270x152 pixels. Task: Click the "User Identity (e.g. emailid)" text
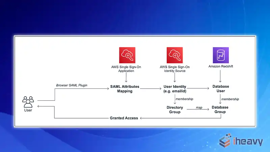[175, 89]
